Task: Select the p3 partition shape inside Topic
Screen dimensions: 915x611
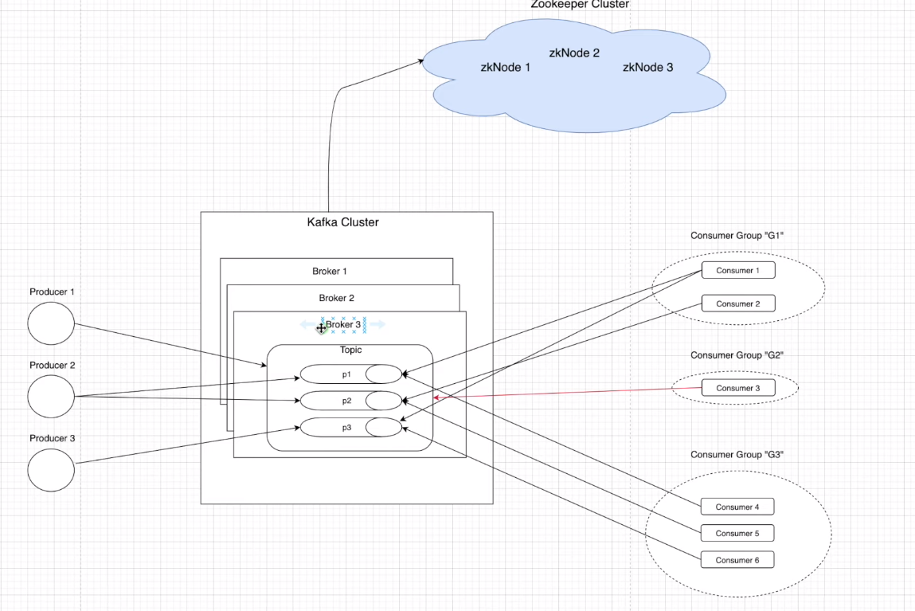Action: pyautogui.click(x=346, y=428)
